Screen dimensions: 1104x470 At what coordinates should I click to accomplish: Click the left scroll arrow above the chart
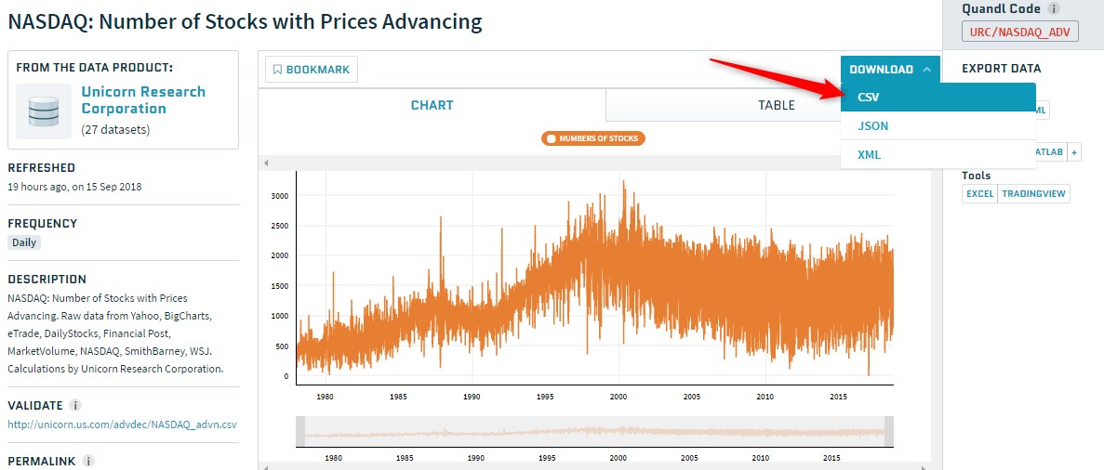(x=266, y=163)
